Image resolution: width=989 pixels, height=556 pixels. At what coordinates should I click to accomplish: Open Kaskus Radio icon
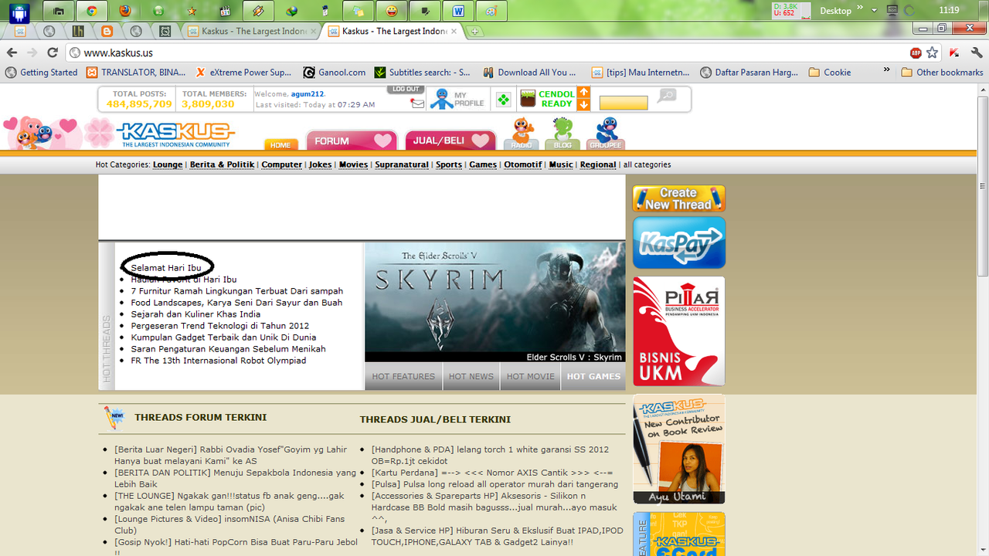[522, 134]
